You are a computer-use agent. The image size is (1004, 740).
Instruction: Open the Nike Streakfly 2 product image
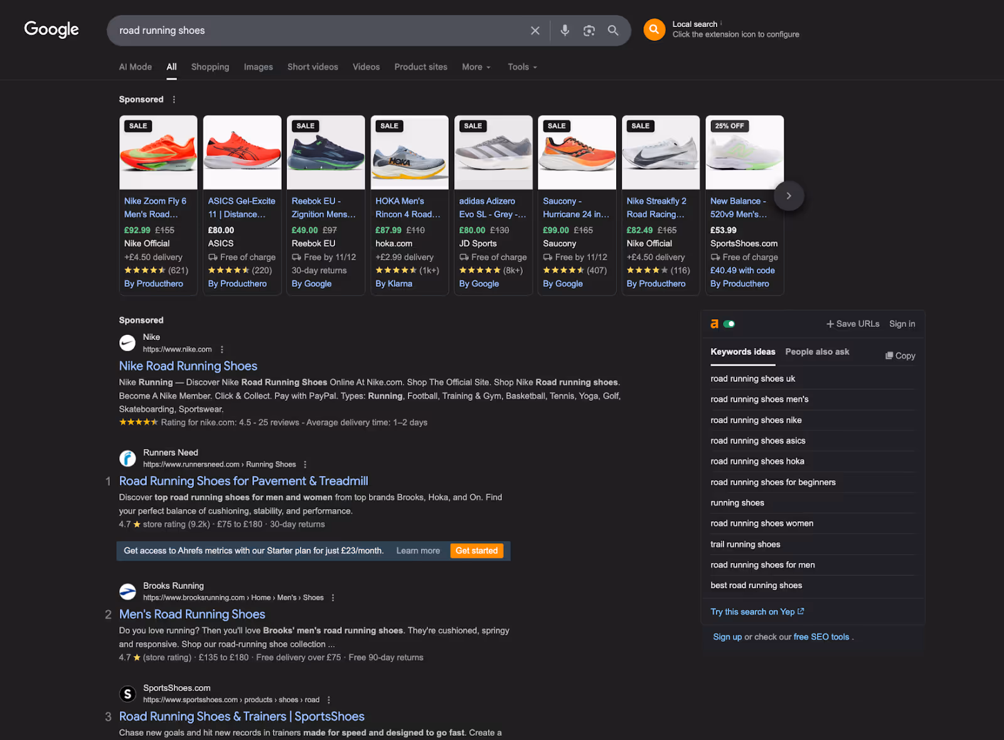click(661, 152)
